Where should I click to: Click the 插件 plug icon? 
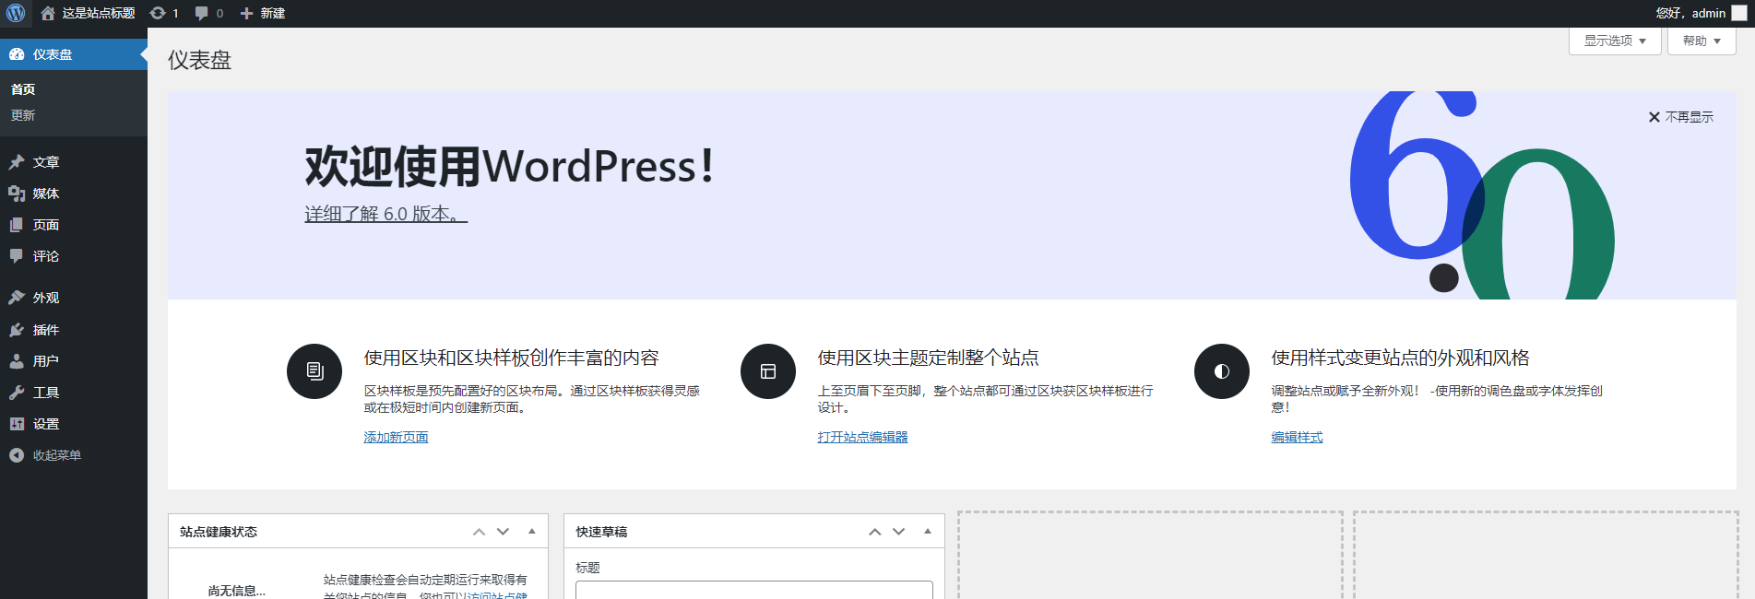[x=17, y=330]
